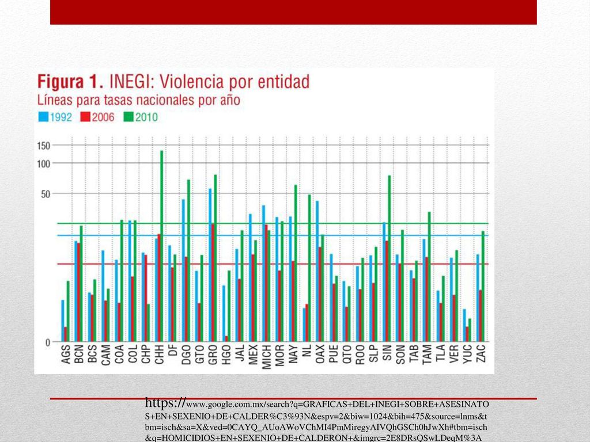Viewport: 590px width, 442px height.
Task: Click the 'TAB' axis label
Action: tap(414, 354)
